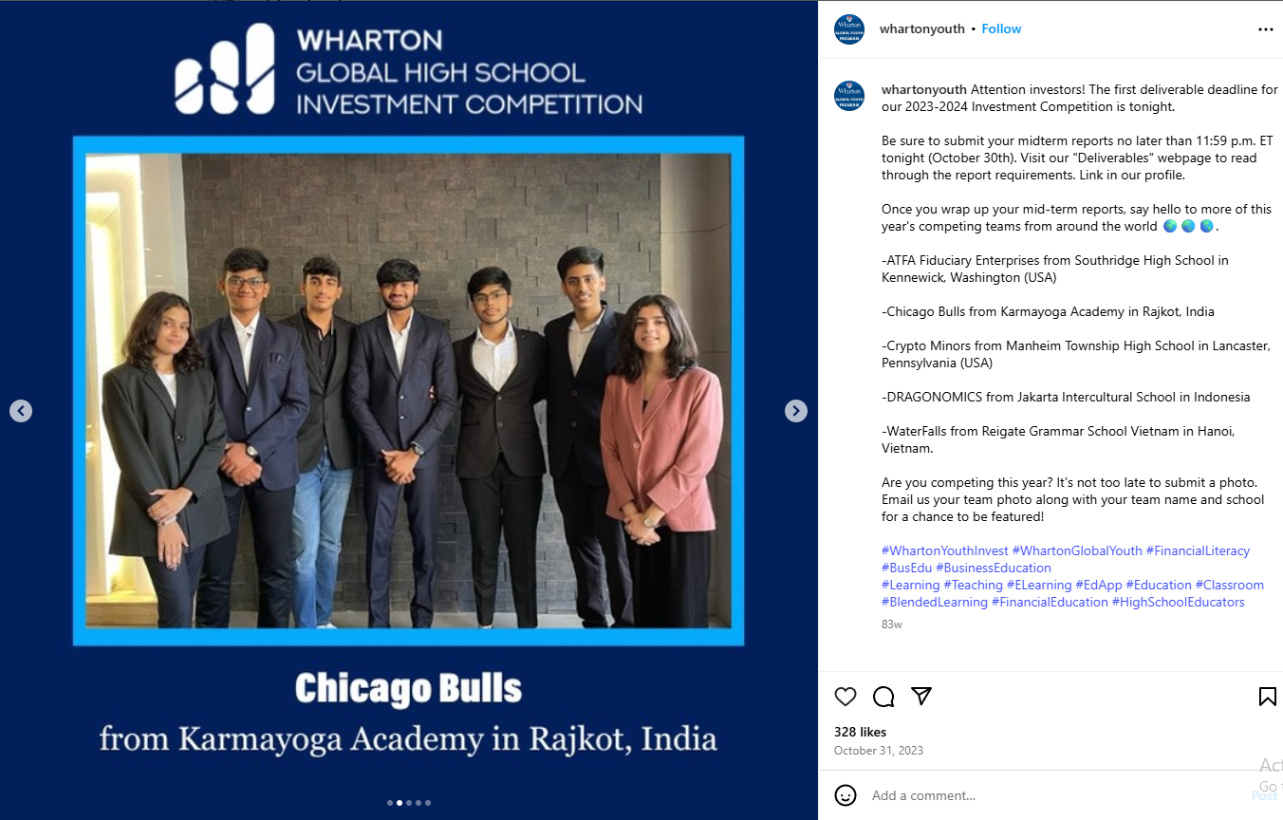1283x820 pixels.
Task: Open the whartonyouth avatar beside the caption
Action: tap(849, 96)
